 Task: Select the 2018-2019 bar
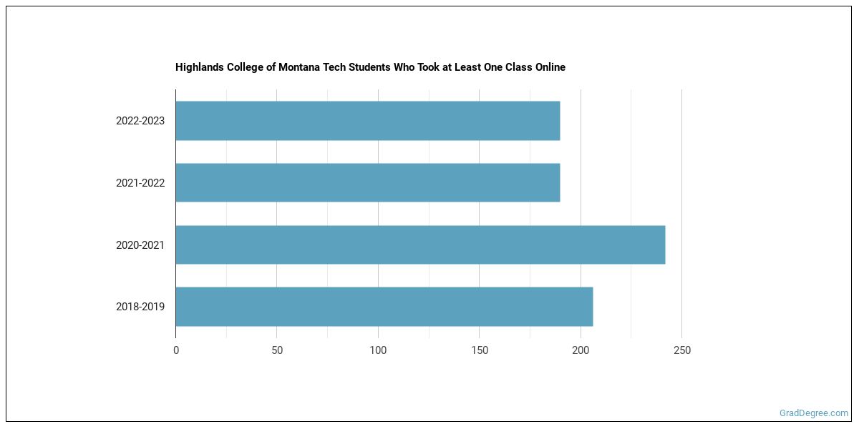(x=384, y=307)
